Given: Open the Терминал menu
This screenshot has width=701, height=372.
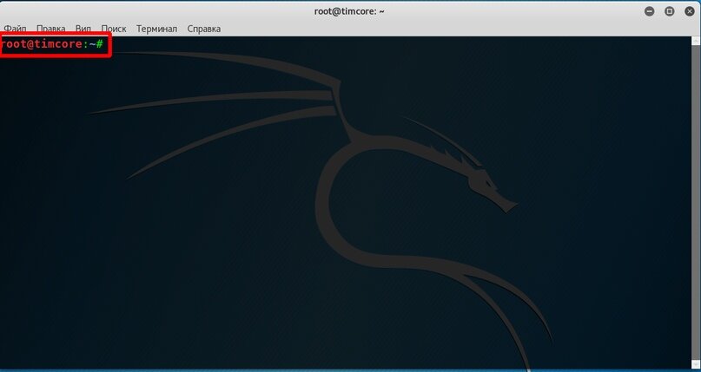Looking at the screenshot, I should click(x=156, y=29).
